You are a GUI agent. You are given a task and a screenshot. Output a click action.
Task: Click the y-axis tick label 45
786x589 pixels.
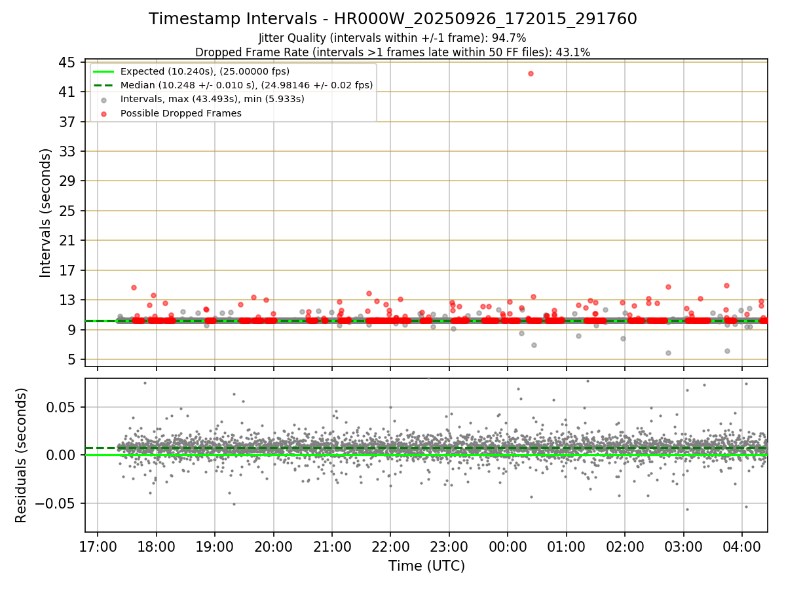pyautogui.click(x=67, y=63)
